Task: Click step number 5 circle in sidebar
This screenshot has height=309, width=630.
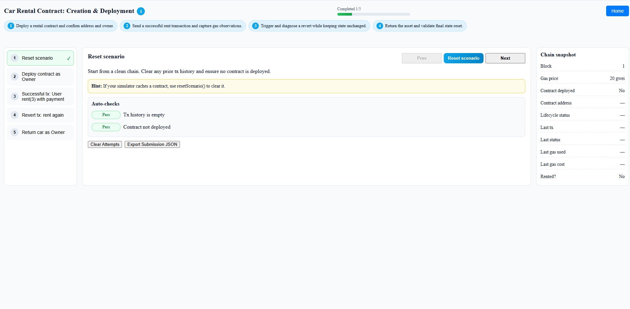Action: [x=15, y=132]
